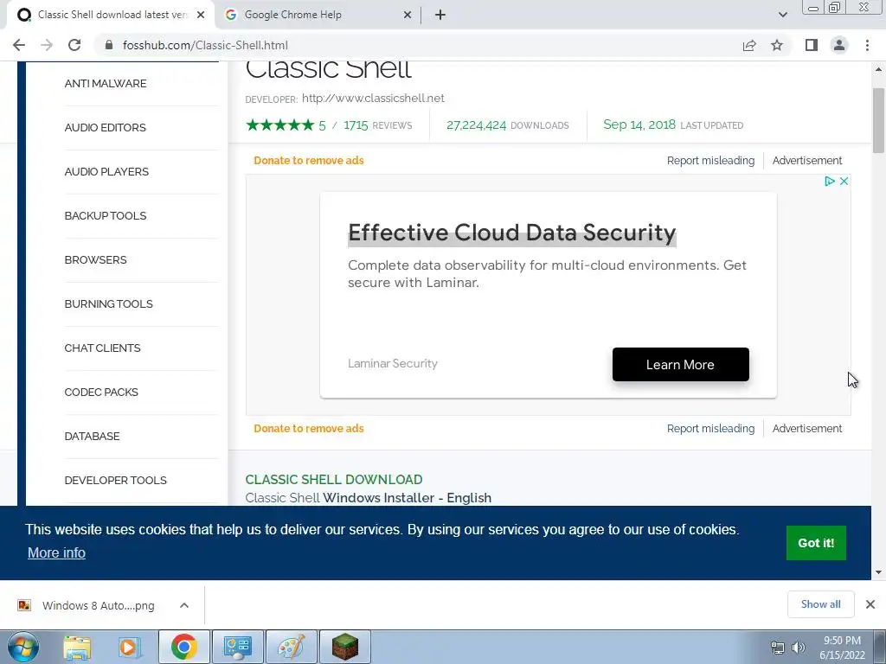886x664 pixels.
Task: Close the downloads bar
Action: point(870,604)
